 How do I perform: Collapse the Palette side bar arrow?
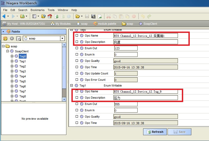coord(3,32)
